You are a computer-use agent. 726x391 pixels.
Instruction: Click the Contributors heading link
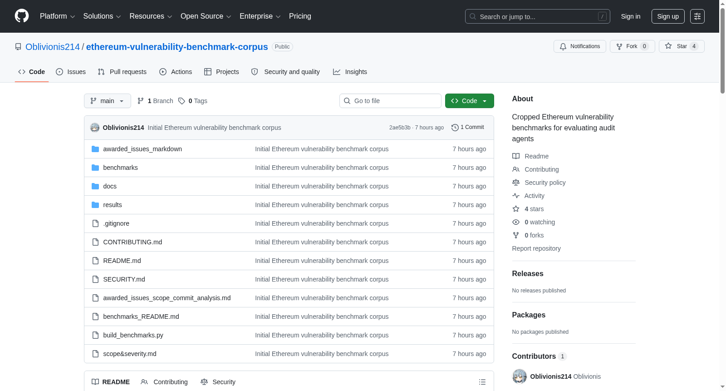(x=540, y=356)
